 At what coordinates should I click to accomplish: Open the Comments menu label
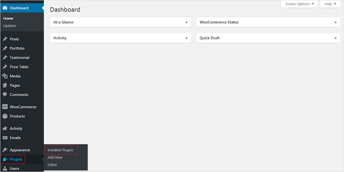(x=19, y=95)
